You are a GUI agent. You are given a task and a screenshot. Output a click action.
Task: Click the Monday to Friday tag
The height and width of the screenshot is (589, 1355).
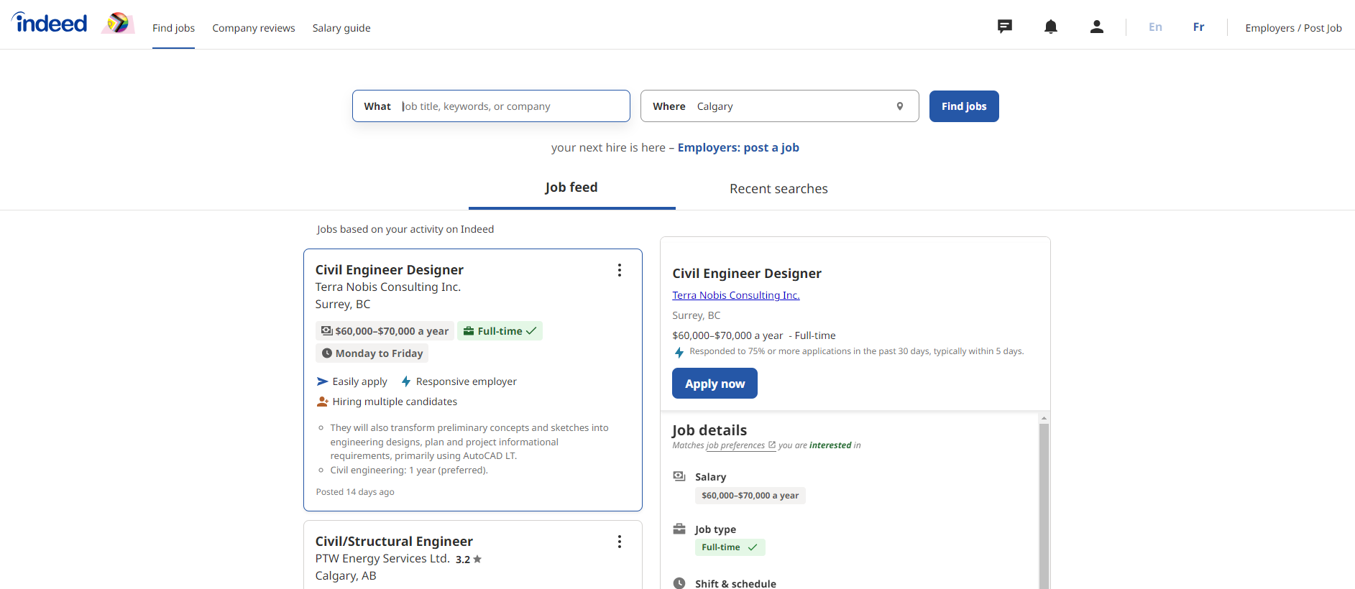[372, 353]
